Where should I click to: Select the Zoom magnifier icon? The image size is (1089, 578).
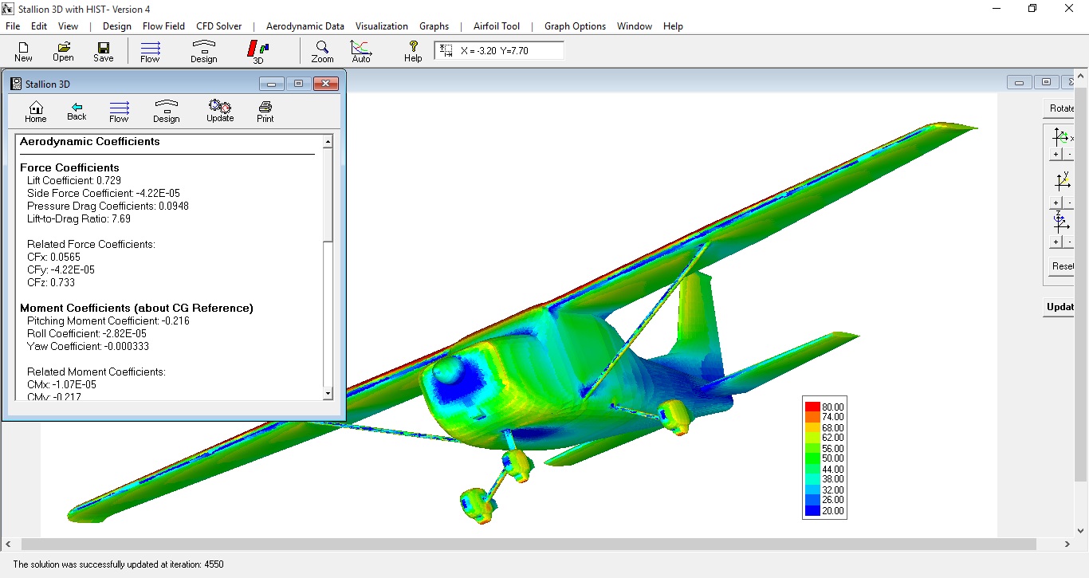(x=322, y=50)
